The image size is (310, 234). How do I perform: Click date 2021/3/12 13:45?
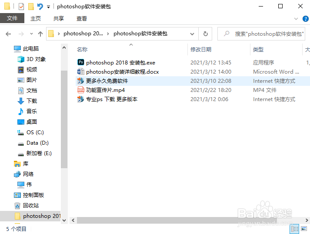click(x=211, y=63)
